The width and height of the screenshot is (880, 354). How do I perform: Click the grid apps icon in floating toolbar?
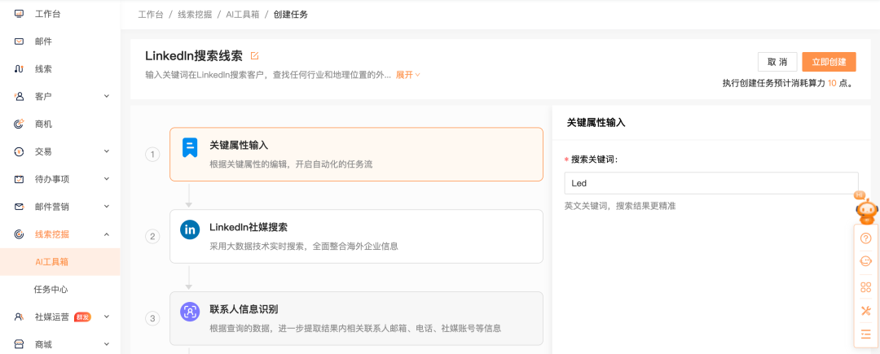(865, 286)
